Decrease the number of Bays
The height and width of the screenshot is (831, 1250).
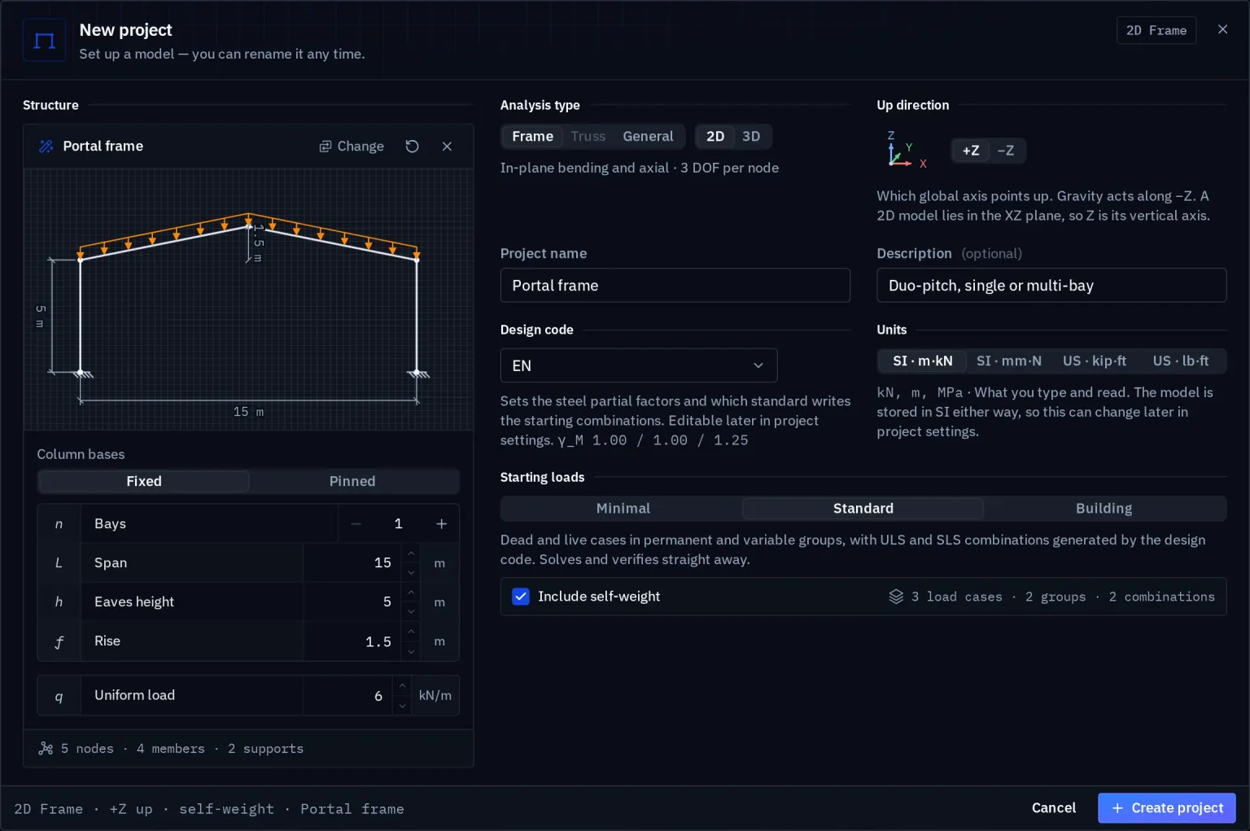(356, 524)
